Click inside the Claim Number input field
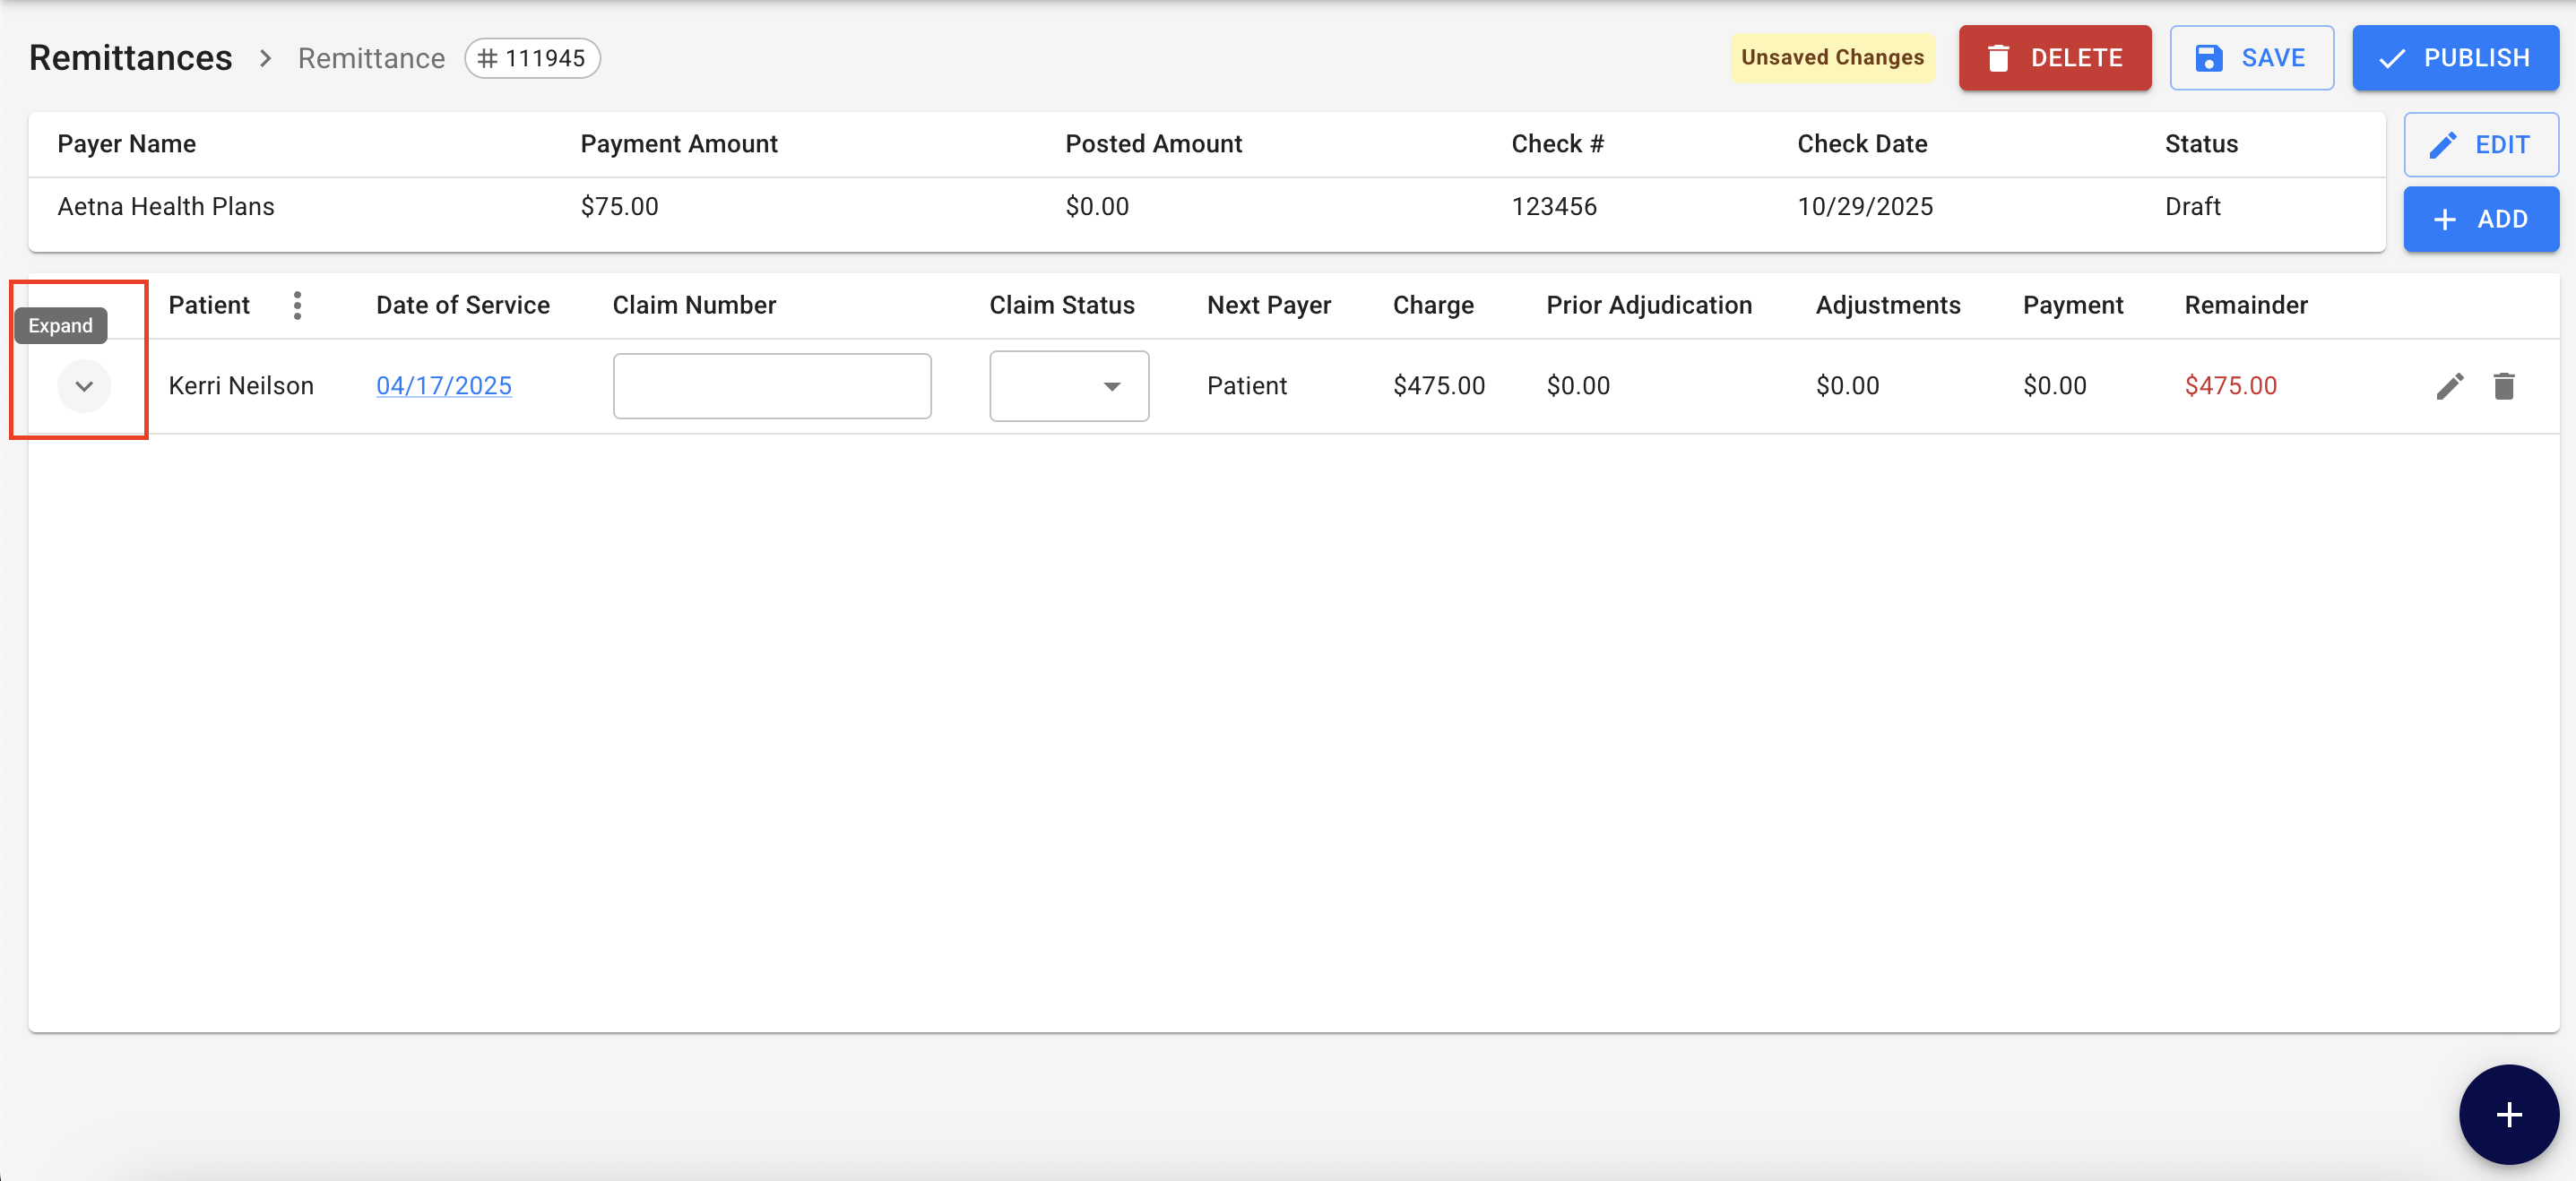Image resolution: width=2576 pixels, height=1181 pixels. click(771, 386)
